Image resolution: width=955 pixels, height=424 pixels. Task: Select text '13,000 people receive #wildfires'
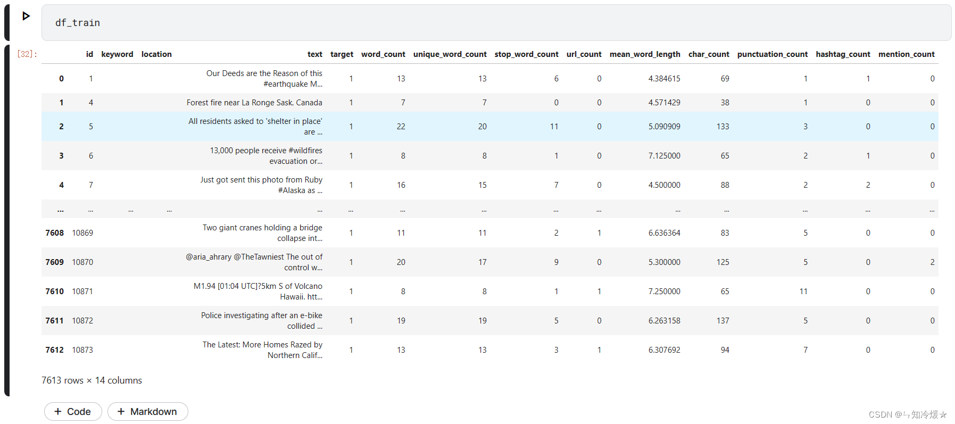266,151
